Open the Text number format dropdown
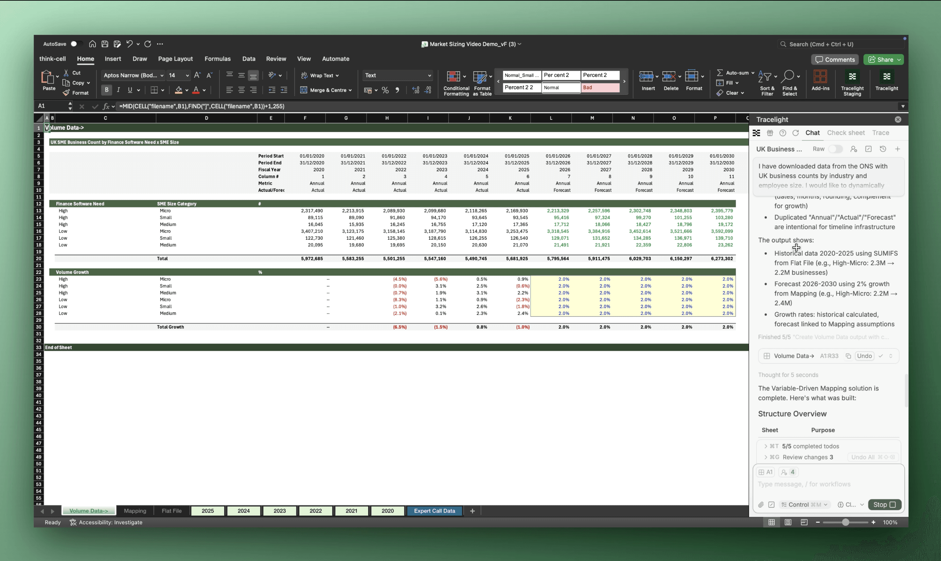941x561 pixels. point(429,75)
